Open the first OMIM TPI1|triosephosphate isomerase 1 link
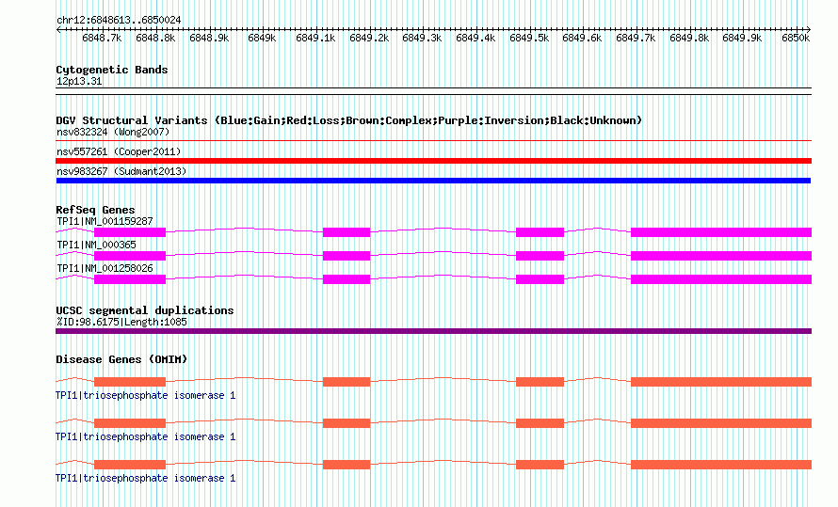The width and height of the screenshot is (838, 507). (145, 395)
